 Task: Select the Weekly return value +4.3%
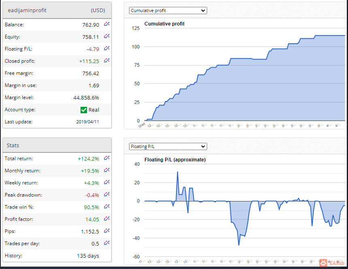click(91, 183)
